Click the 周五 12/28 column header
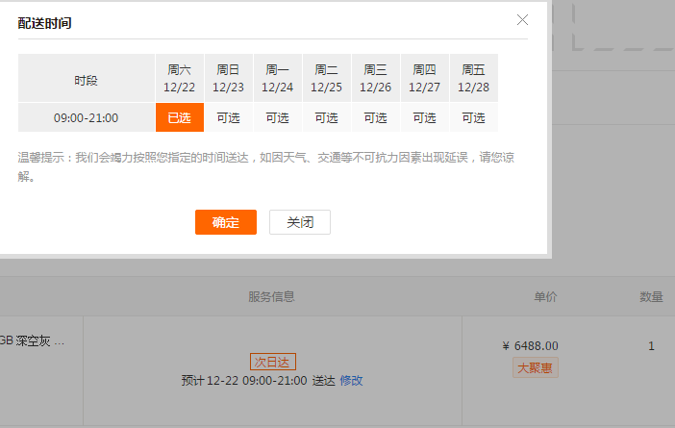The height and width of the screenshot is (428, 675). 473,78
